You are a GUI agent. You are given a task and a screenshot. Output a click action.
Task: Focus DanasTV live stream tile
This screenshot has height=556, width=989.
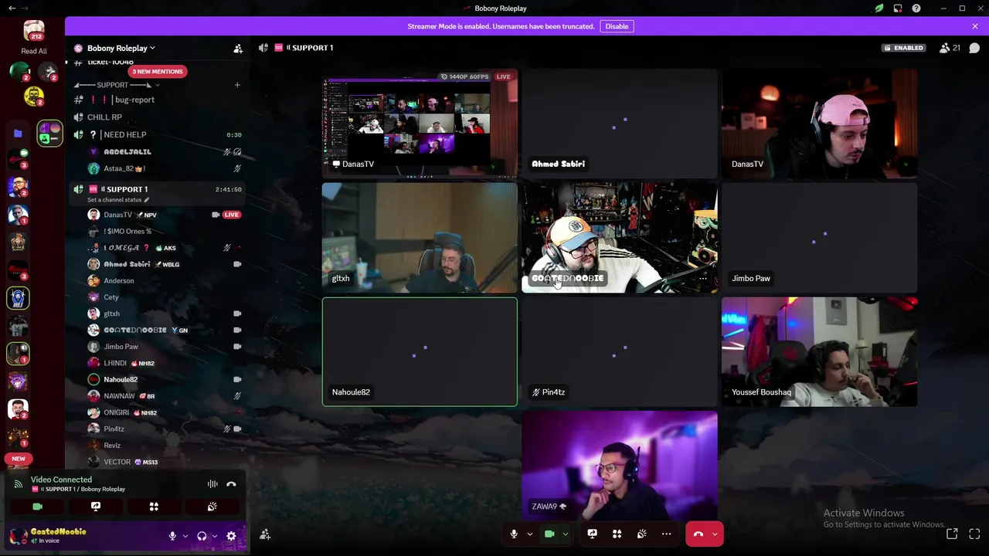(420, 124)
